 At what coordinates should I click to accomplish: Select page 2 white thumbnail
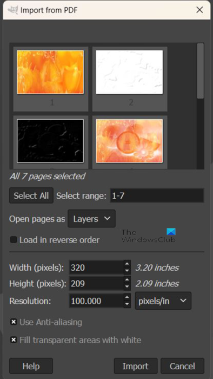click(129, 72)
